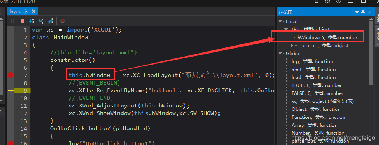
Task: Remove the breakpoint on line 7
Action: tap(10, 75)
